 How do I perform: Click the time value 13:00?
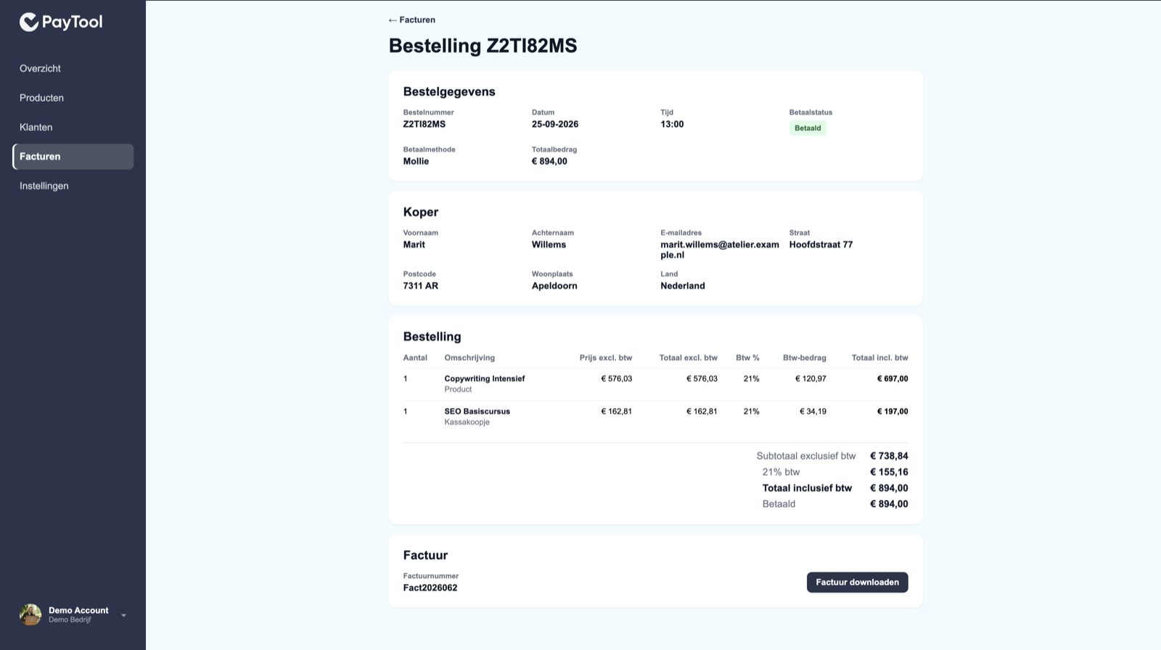click(x=672, y=124)
